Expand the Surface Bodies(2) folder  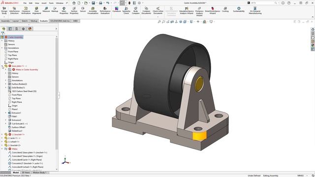(5, 84)
